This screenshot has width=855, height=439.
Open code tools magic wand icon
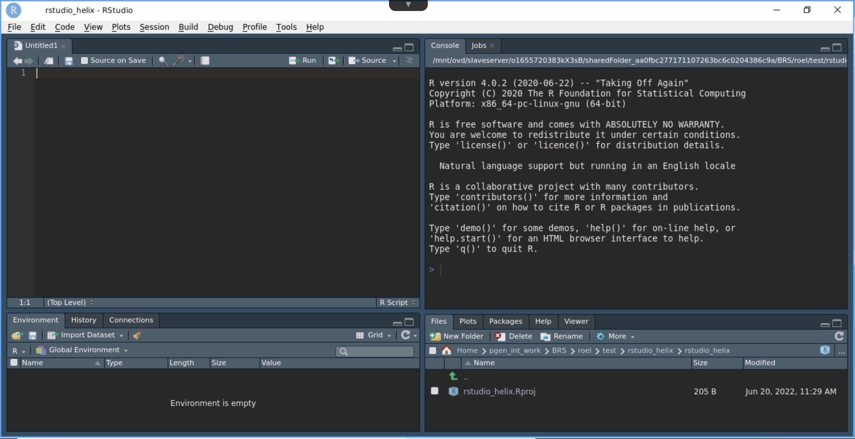click(x=180, y=60)
